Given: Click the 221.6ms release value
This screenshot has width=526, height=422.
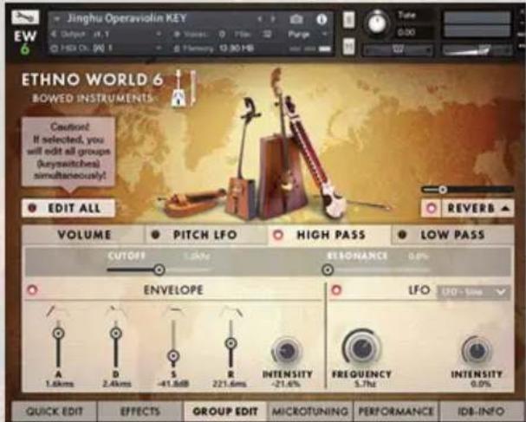Looking at the screenshot, I should click(230, 384).
